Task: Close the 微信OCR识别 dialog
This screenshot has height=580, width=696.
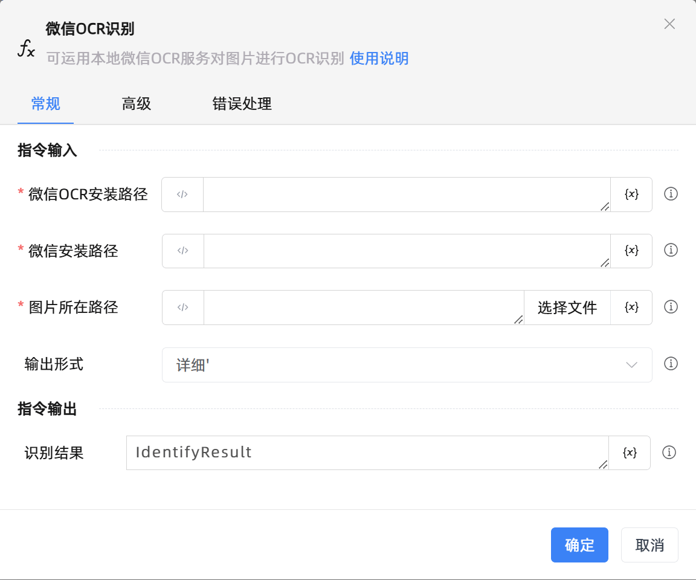Action: [x=669, y=24]
